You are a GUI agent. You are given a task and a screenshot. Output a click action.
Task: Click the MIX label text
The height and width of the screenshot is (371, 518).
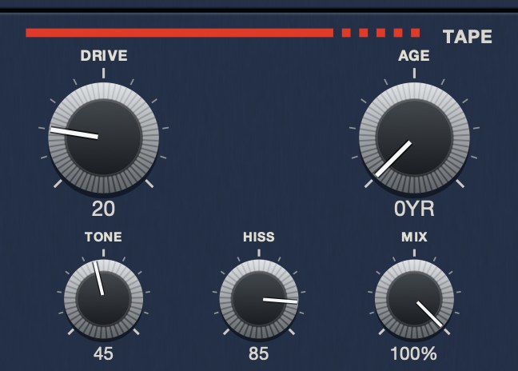pyautogui.click(x=414, y=237)
